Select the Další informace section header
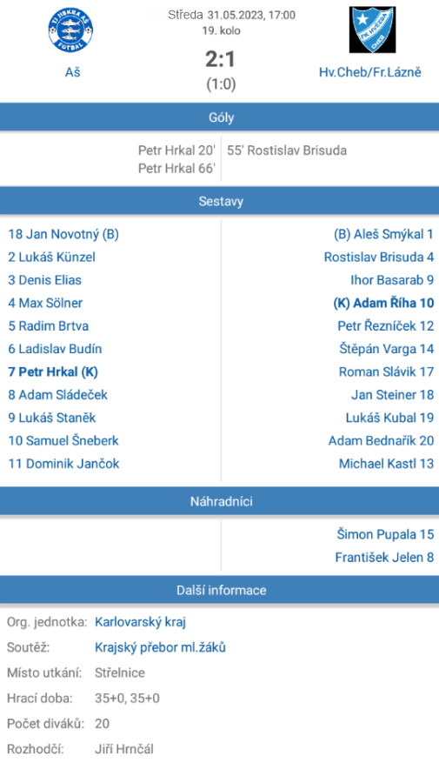This screenshot has width=439, height=763. pyautogui.click(x=220, y=590)
